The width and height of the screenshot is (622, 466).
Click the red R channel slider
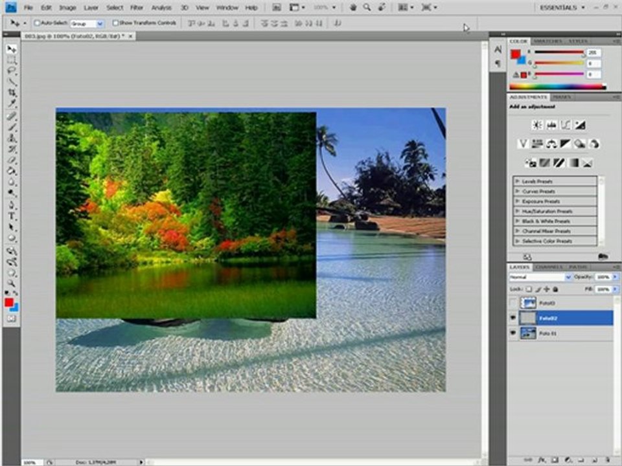coord(559,52)
